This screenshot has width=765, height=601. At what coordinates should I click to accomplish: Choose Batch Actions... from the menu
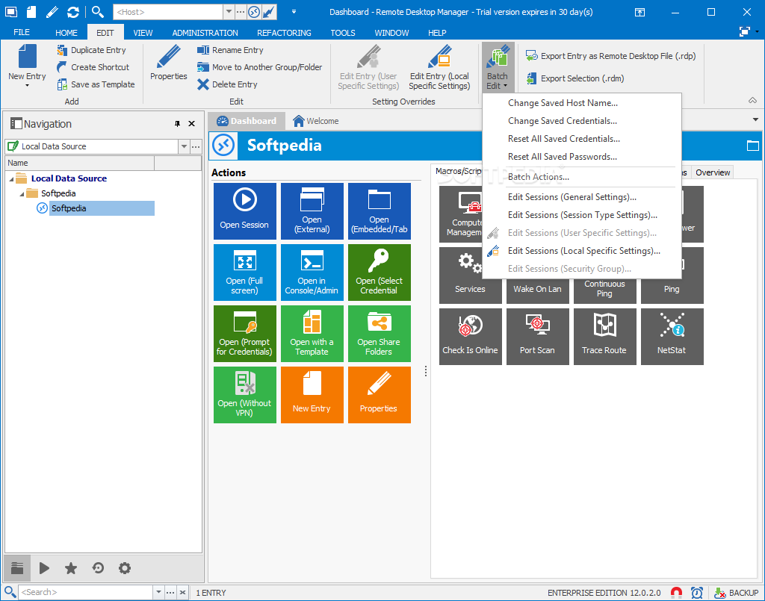(538, 177)
